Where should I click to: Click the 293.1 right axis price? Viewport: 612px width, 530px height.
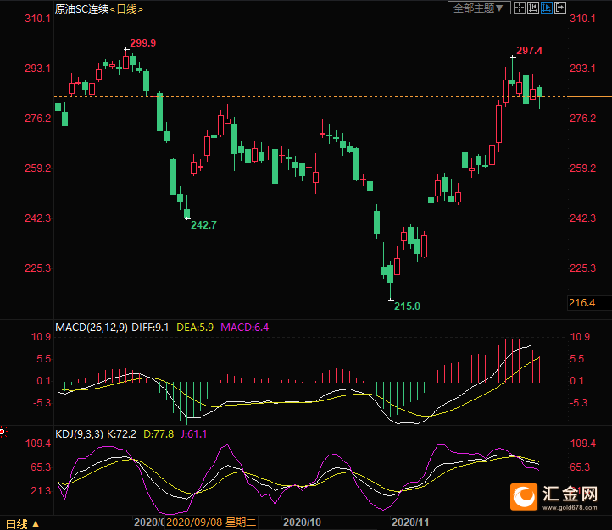tap(582, 69)
